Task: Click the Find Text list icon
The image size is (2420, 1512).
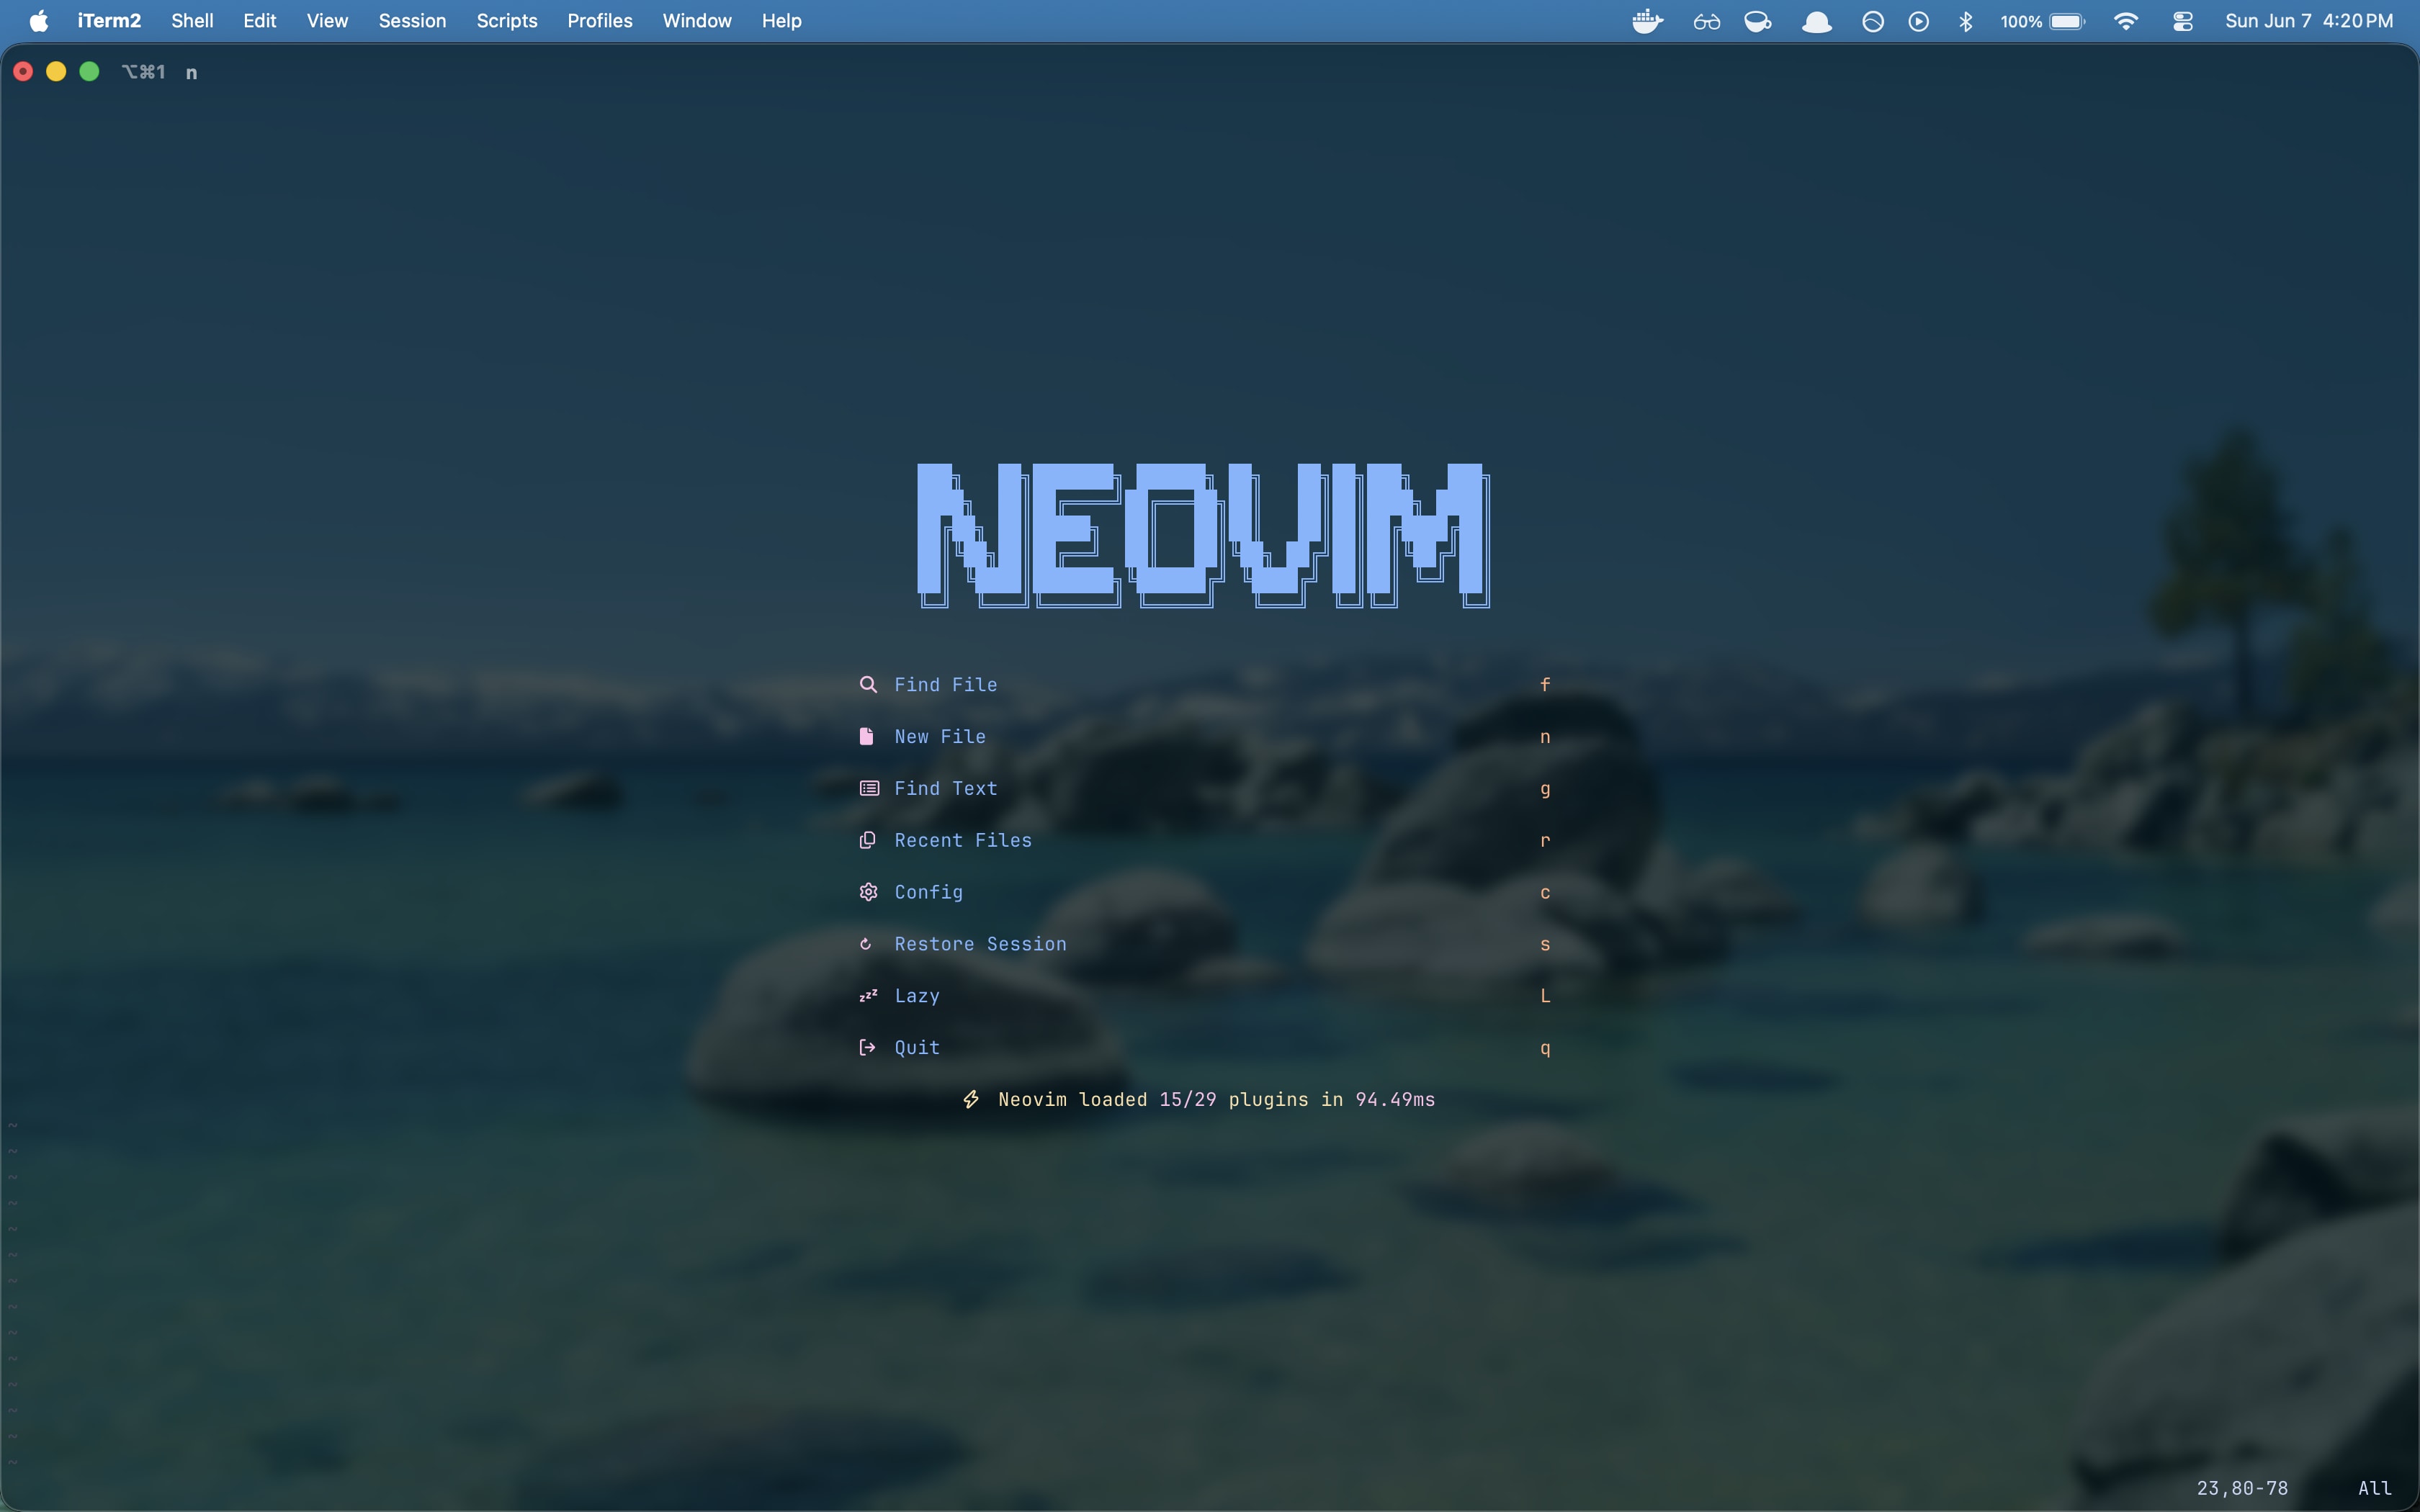Action: [869, 788]
